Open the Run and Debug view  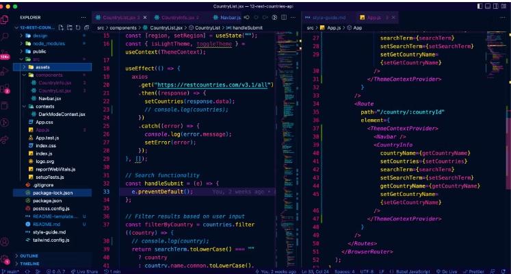[5, 71]
